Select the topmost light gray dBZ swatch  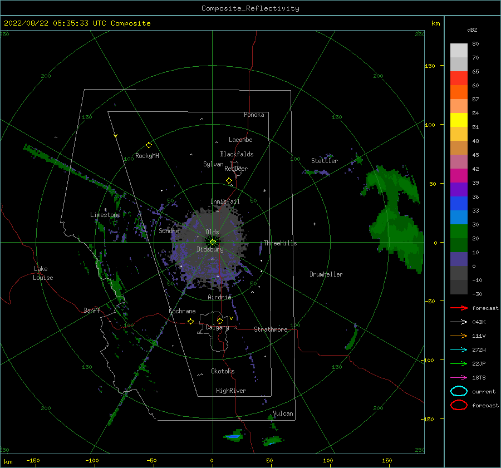[459, 50]
